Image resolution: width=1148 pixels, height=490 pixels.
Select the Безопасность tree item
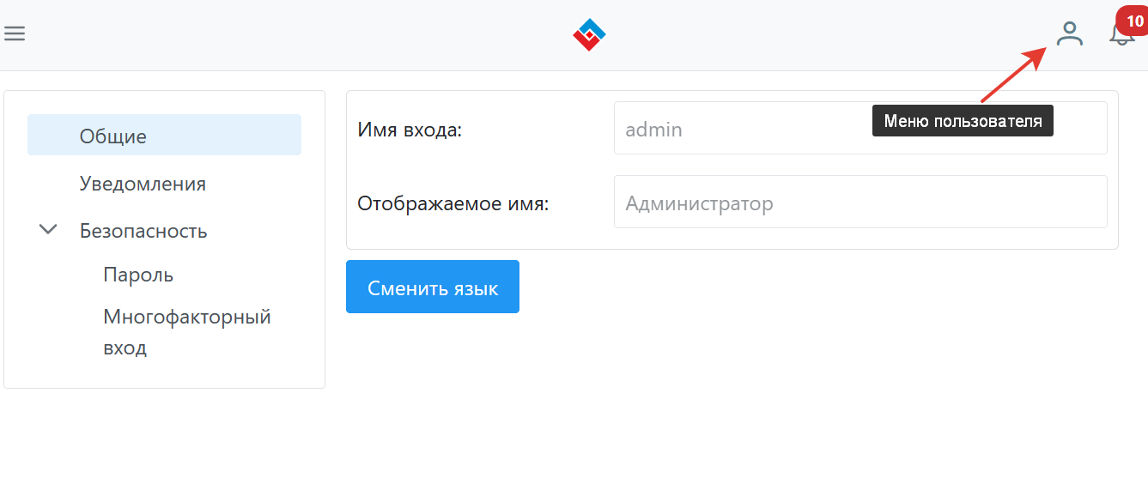(143, 231)
